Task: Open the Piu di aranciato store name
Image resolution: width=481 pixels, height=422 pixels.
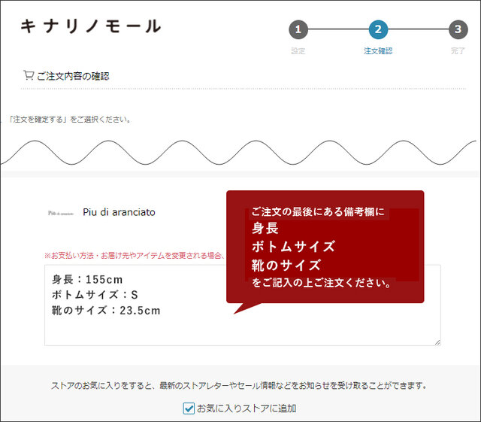Action: coord(119,212)
